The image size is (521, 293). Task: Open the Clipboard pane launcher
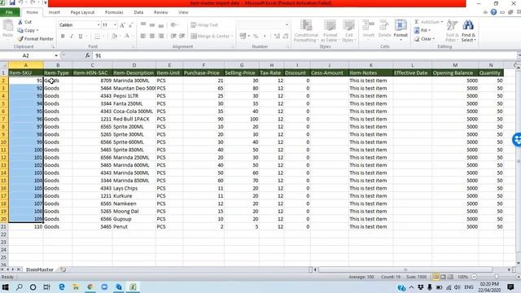coord(52,47)
